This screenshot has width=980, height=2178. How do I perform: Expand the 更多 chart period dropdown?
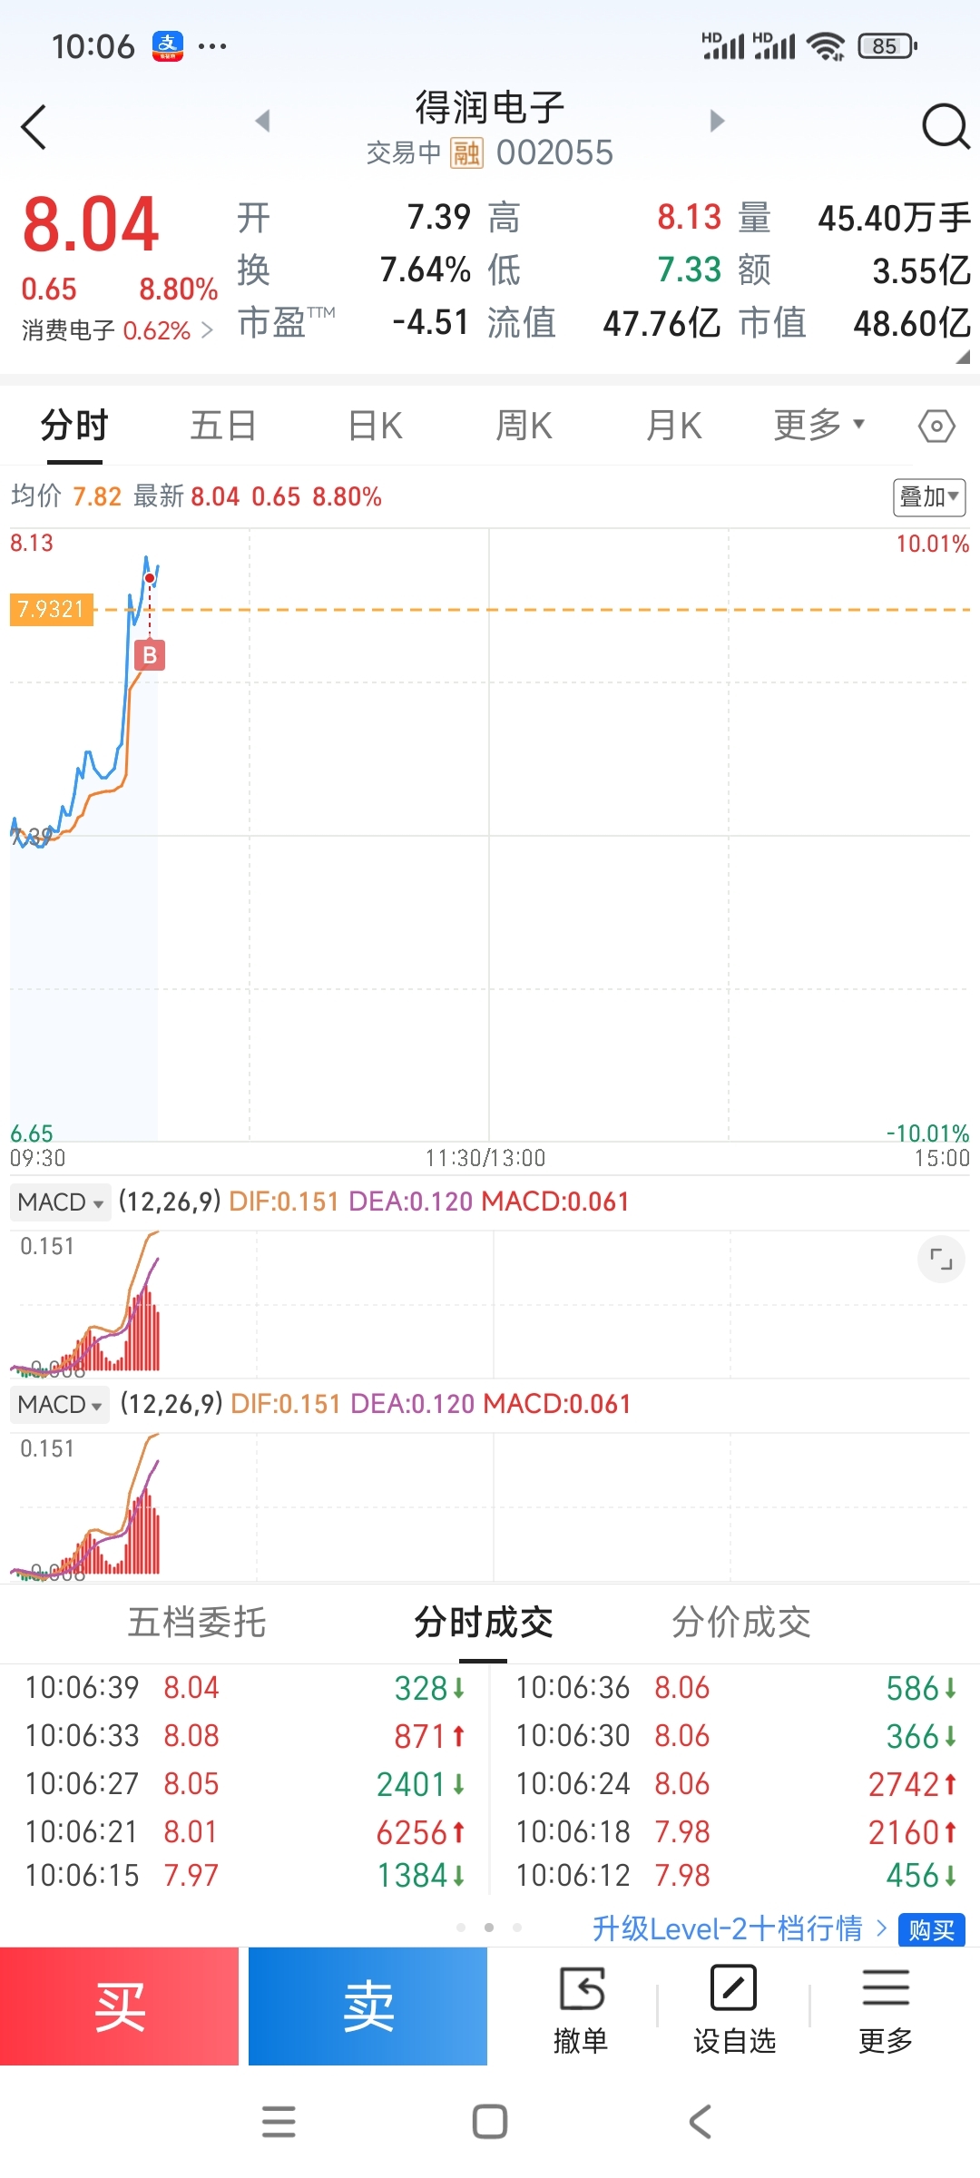819,425
